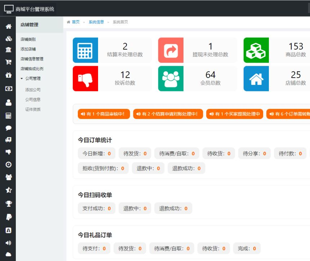Open the half-star sidebar icon
The height and width of the screenshot is (261, 310).
(x=9, y=190)
